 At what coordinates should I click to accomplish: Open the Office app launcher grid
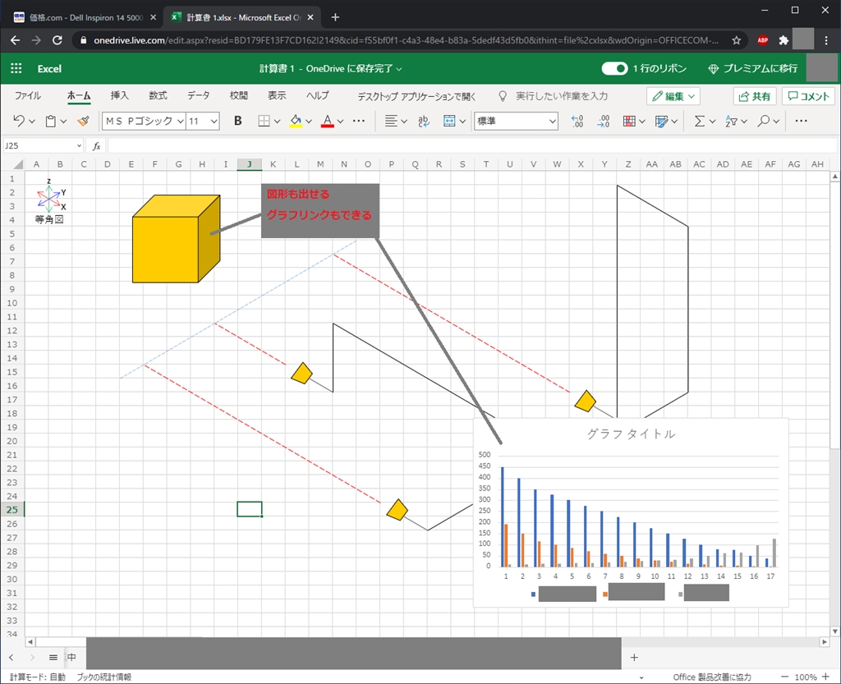tap(16, 68)
